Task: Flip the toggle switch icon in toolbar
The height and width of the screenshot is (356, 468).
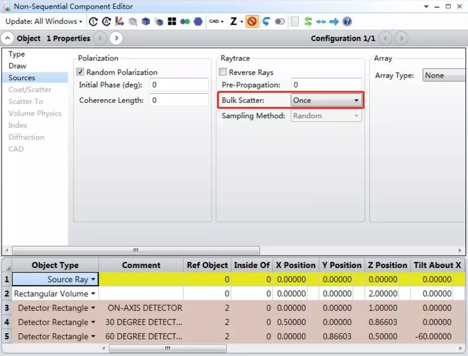Action: [280, 22]
